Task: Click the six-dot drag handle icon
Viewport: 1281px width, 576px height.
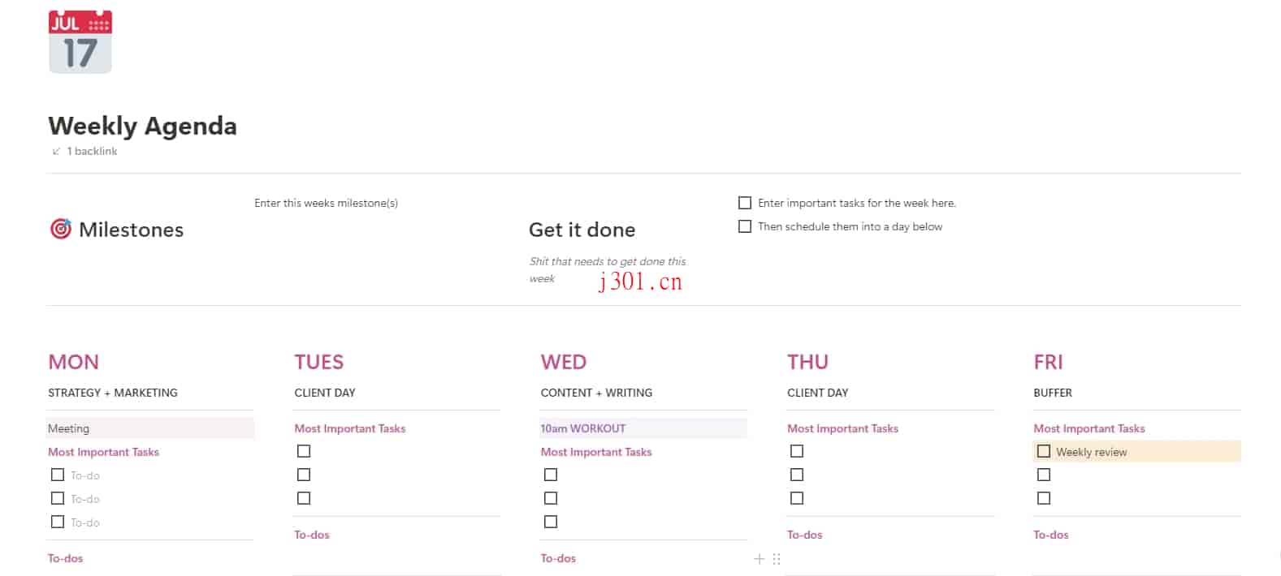Action: point(777,558)
